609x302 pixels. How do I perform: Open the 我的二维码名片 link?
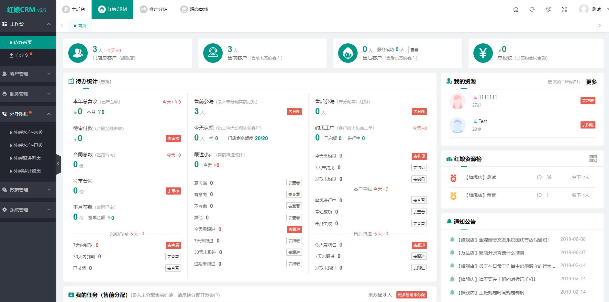[x=564, y=82]
